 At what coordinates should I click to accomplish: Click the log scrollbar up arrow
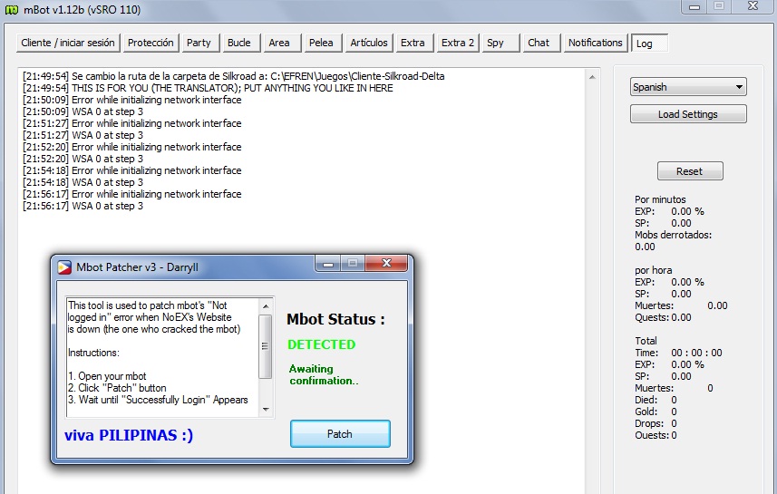pyautogui.click(x=592, y=77)
